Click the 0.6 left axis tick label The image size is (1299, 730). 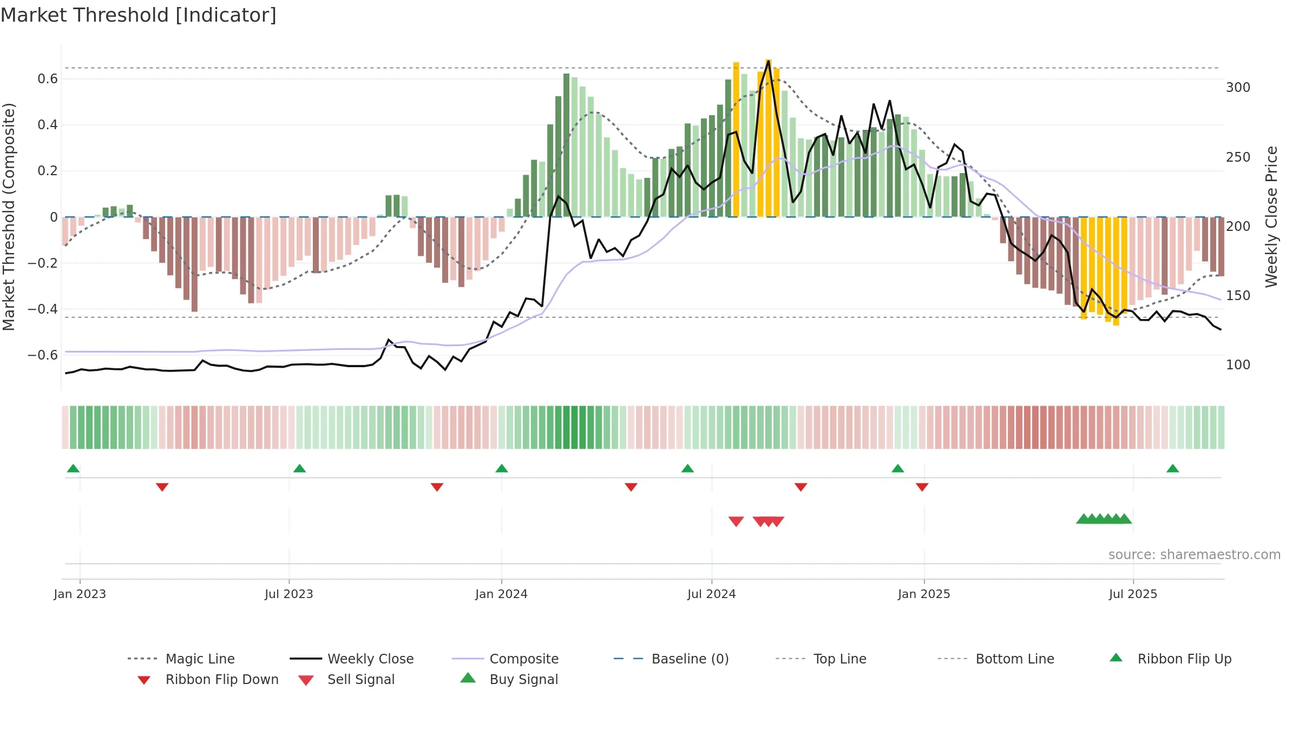click(48, 79)
